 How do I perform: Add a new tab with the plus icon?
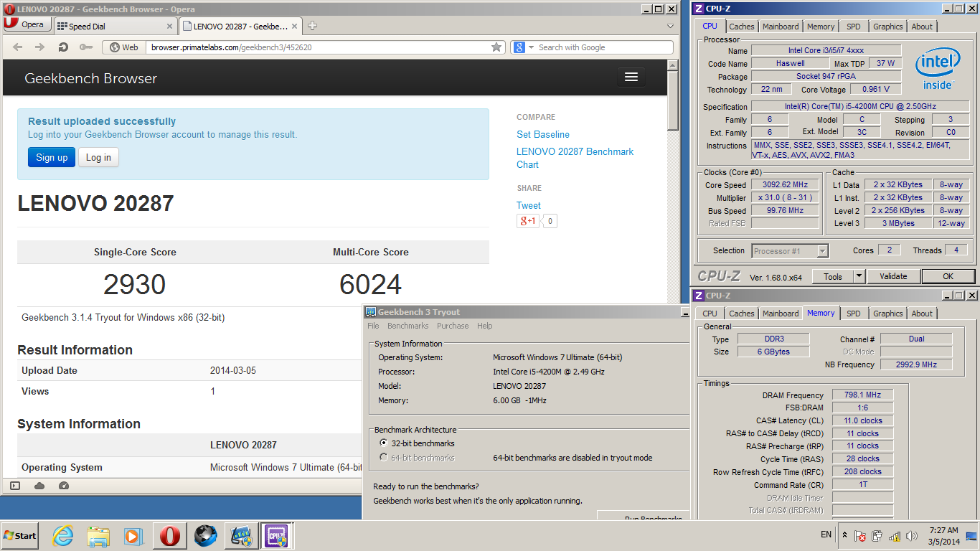tap(312, 26)
